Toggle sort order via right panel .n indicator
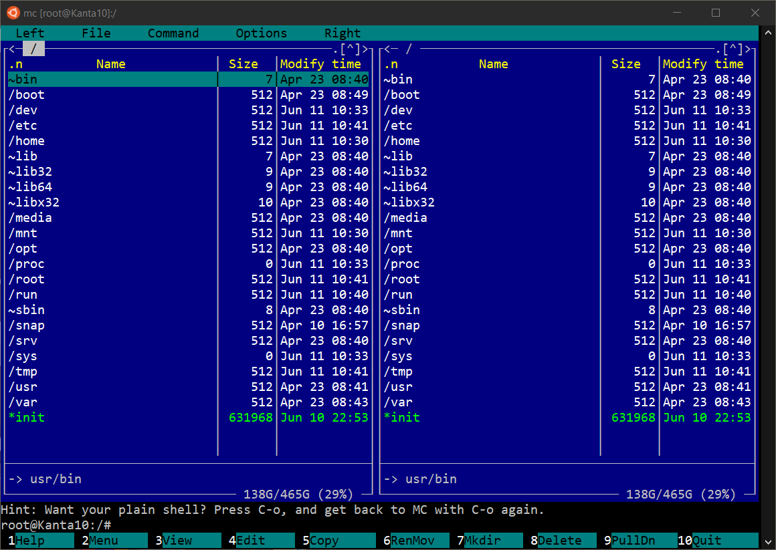Screen dimensions: 776x550 (x=391, y=64)
